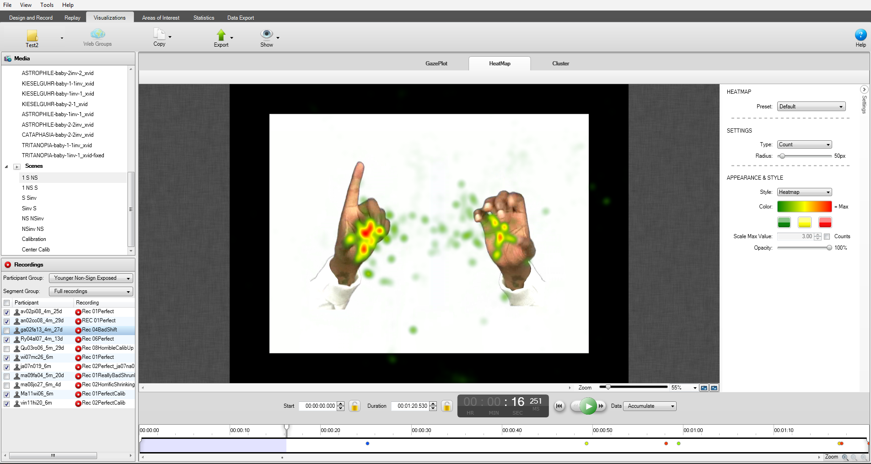Click the blue marker on the timeline
The height and width of the screenshot is (464, 871).
point(367,443)
